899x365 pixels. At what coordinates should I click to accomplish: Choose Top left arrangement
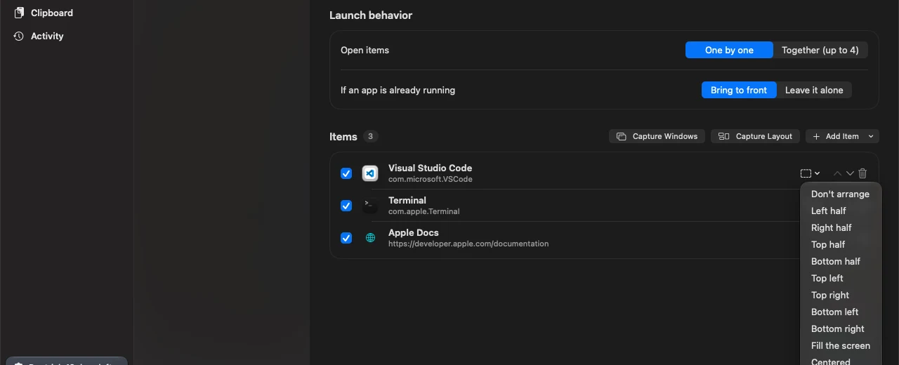pos(840,278)
